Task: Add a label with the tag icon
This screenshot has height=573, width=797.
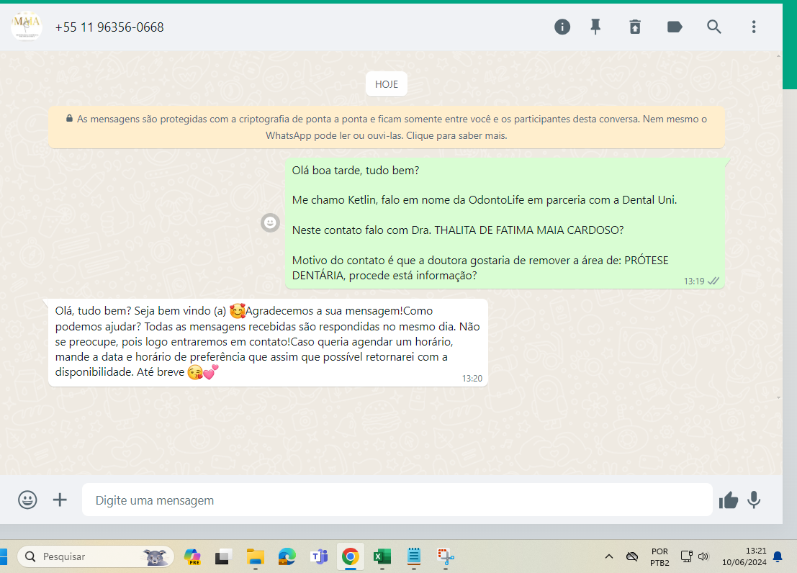Action: [675, 27]
